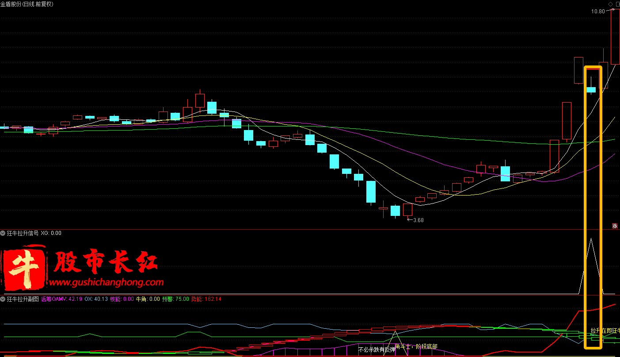Click the white XG signal spike peak
The height and width of the screenshot is (357, 620).
point(591,239)
